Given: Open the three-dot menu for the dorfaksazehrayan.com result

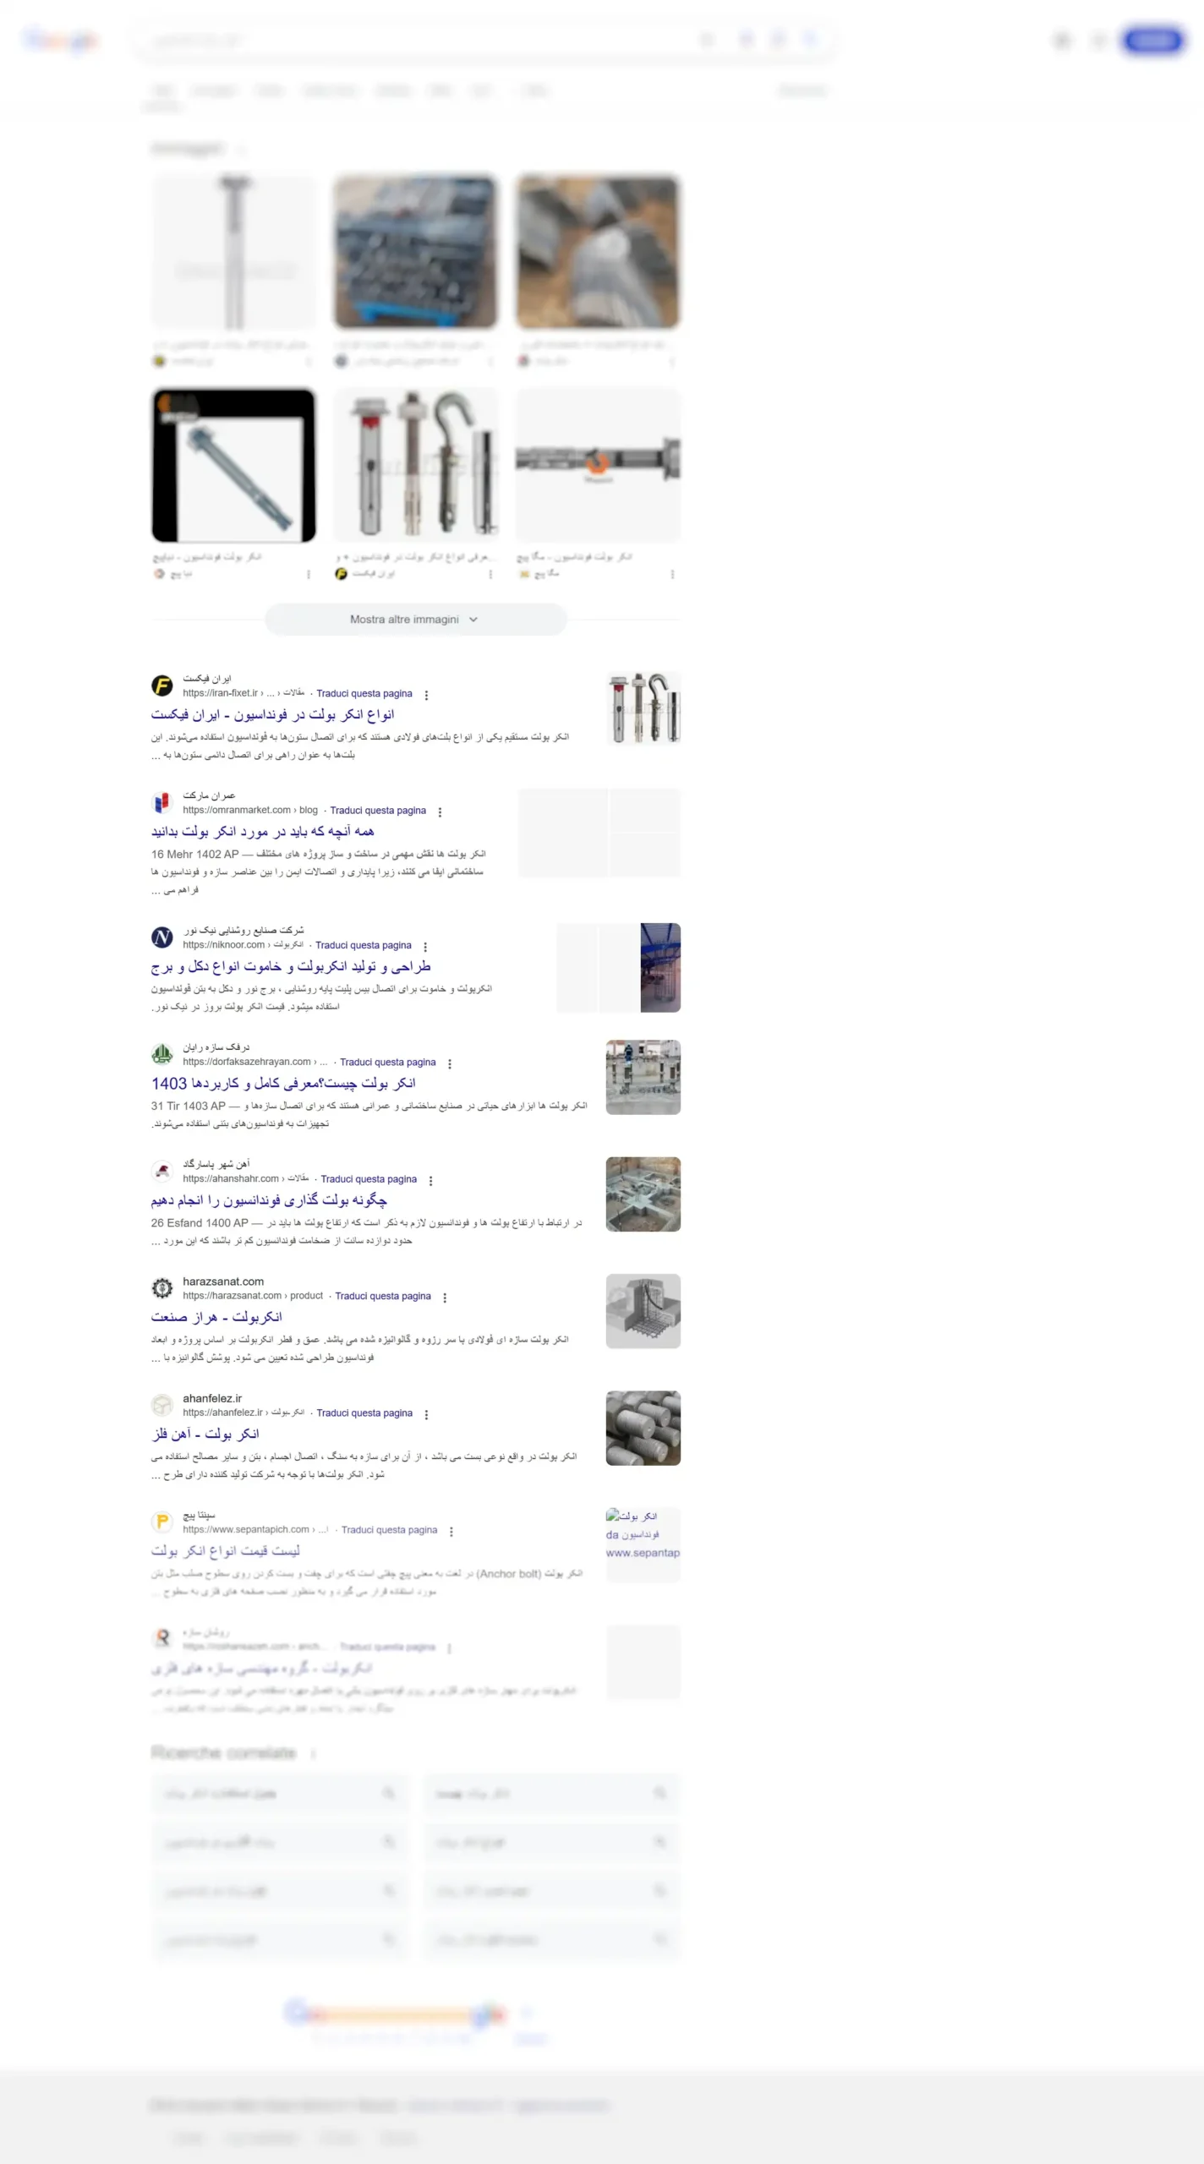Looking at the screenshot, I should [x=450, y=1063].
